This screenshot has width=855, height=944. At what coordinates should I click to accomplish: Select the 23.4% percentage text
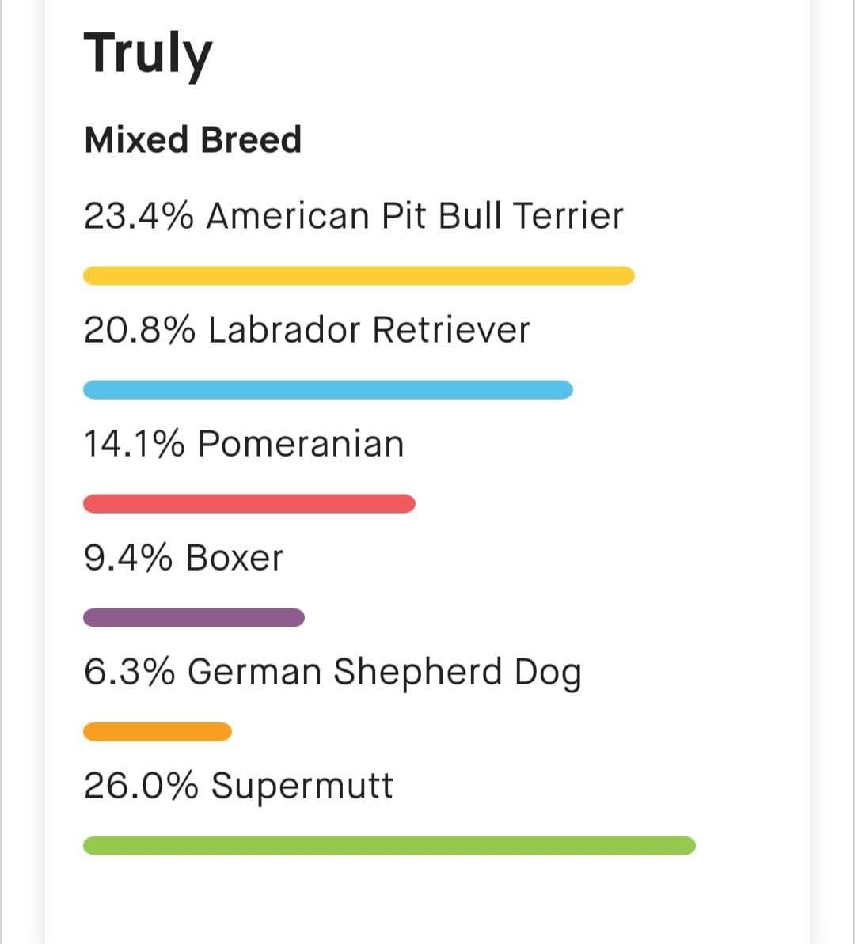point(139,215)
